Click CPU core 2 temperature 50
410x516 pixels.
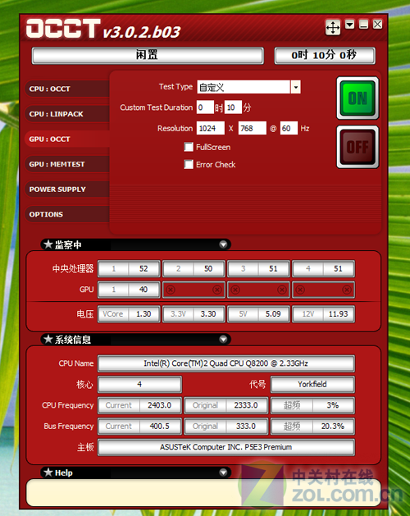point(208,269)
